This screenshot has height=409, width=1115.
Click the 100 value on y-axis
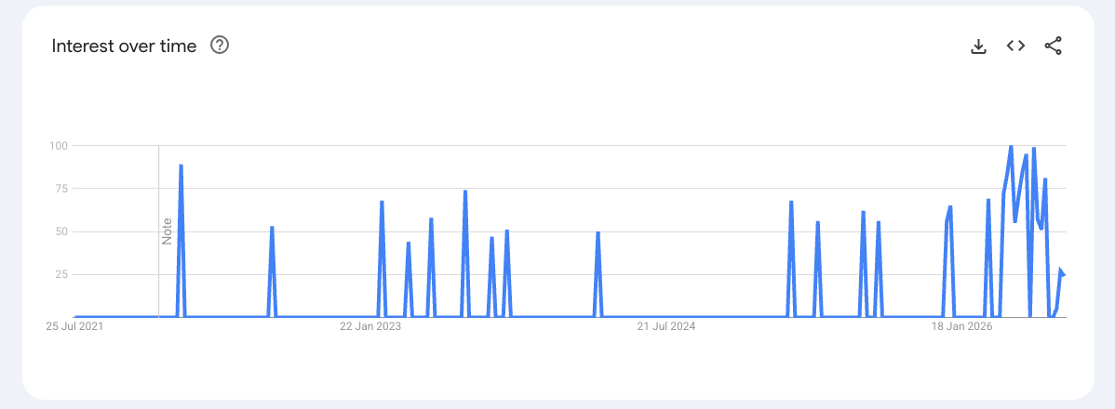coord(59,146)
